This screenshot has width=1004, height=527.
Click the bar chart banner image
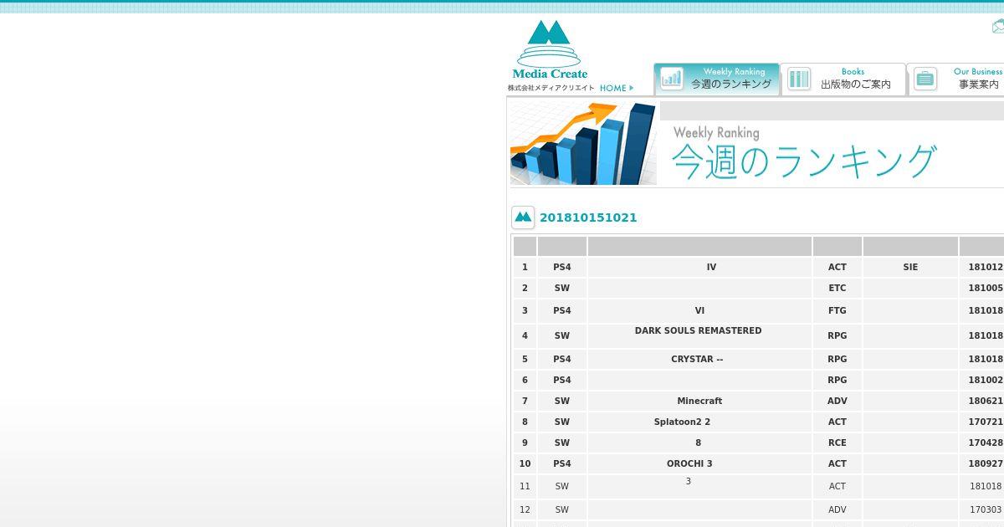pos(583,143)
